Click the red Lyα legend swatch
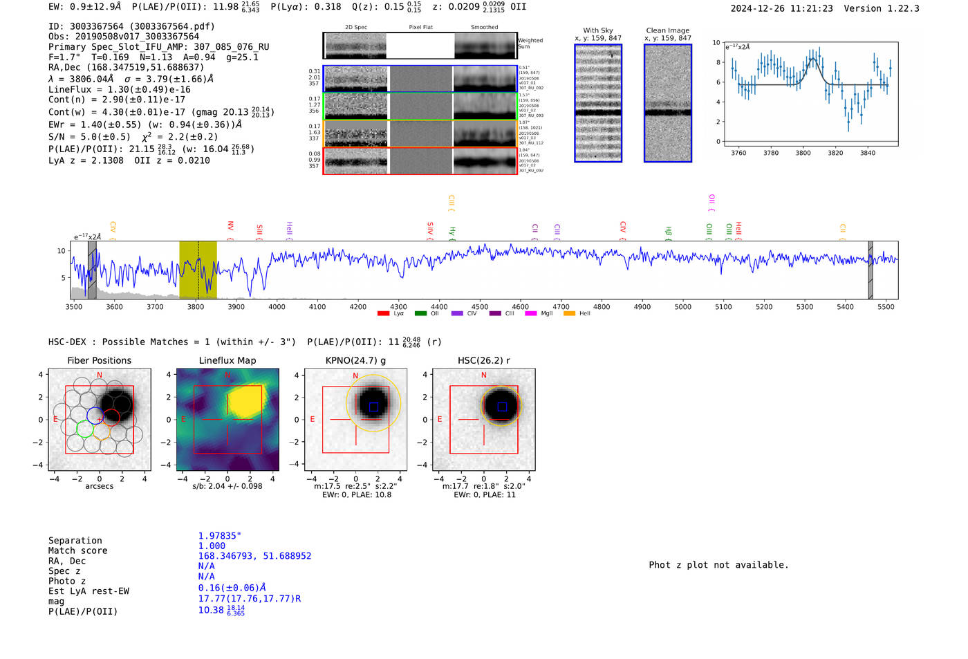The width and height of the screenshot is (968, 659). point(383,314)
